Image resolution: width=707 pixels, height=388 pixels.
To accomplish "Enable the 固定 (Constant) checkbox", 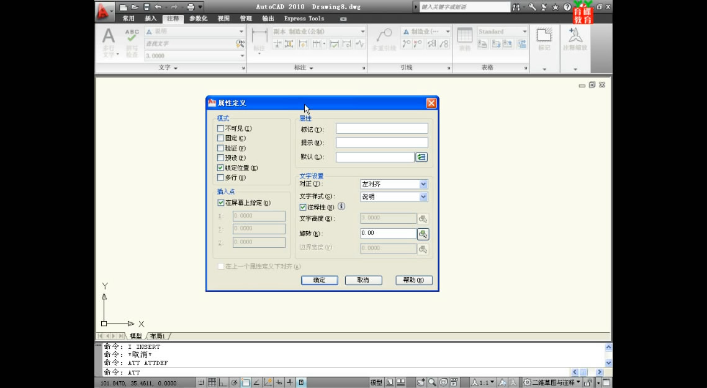I will [220, 138].
